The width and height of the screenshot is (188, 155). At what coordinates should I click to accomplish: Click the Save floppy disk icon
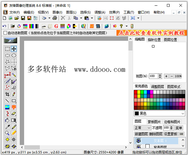coord(23,18)
